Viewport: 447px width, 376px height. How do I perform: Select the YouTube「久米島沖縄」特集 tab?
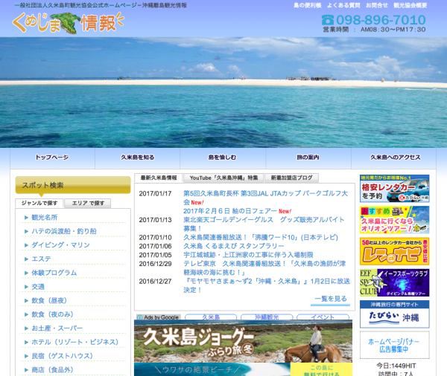(223, 178)
